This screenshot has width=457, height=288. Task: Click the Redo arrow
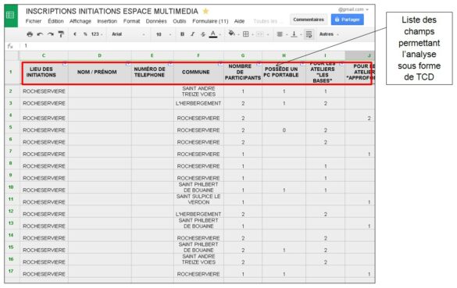[51, 34]
